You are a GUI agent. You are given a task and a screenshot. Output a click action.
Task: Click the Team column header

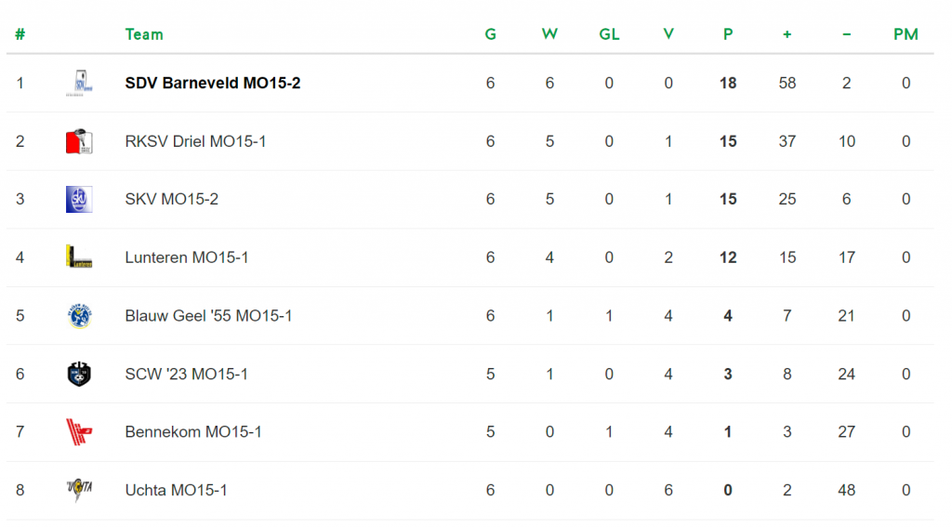144,34
